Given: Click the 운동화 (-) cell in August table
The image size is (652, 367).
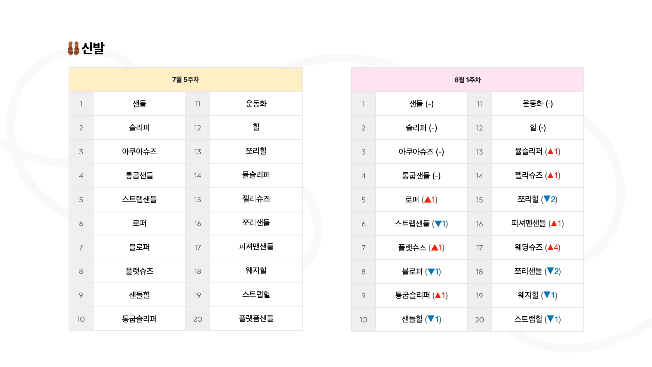Looking at the screenshot, I should pos(538,104).
